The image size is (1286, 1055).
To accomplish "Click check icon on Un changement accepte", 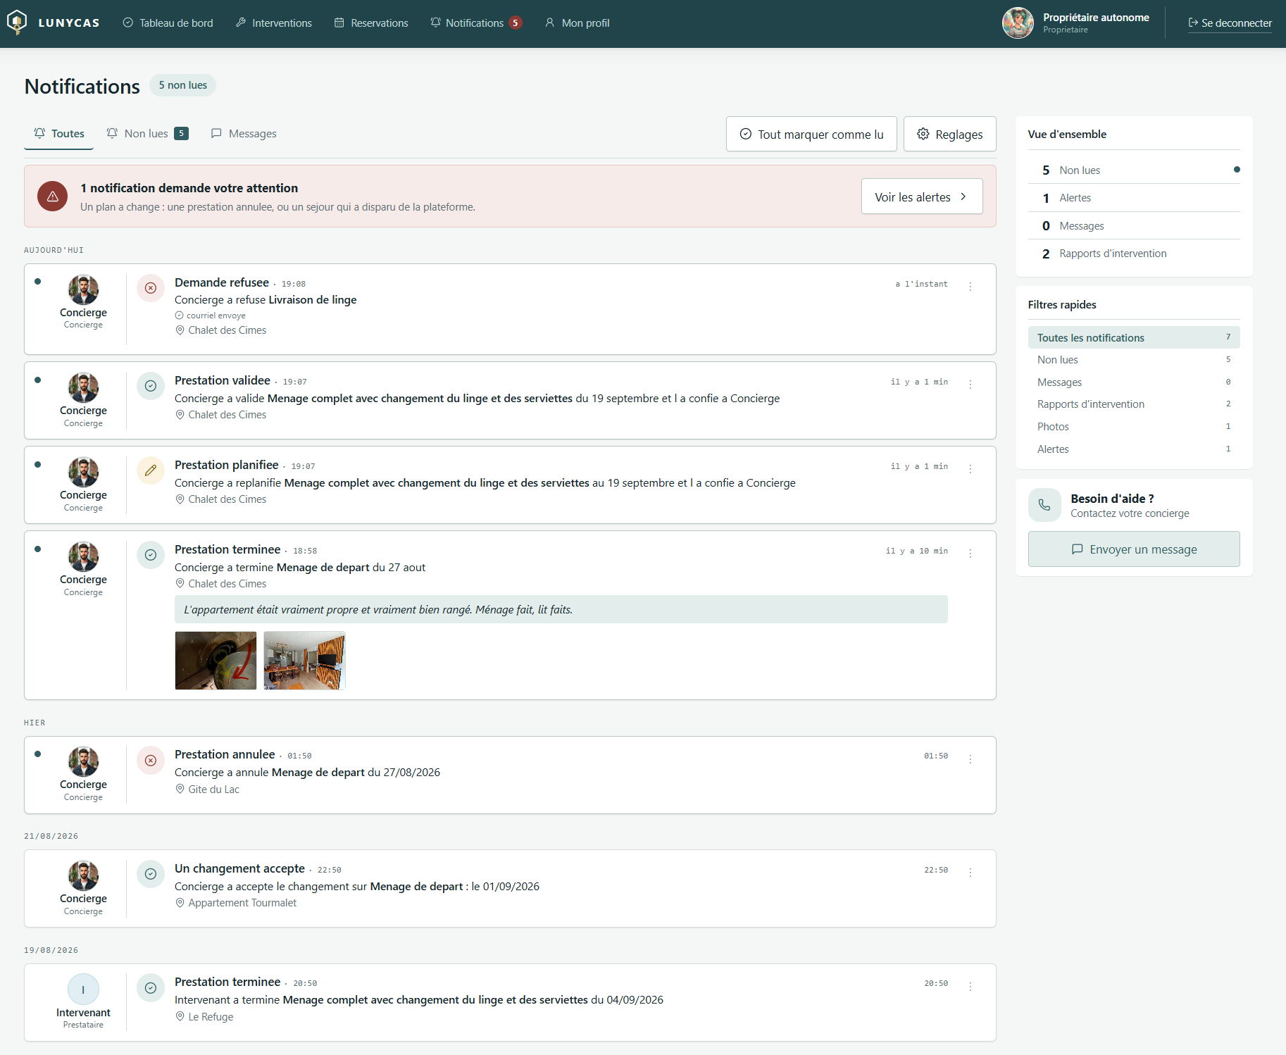I will tap(151, 874).
